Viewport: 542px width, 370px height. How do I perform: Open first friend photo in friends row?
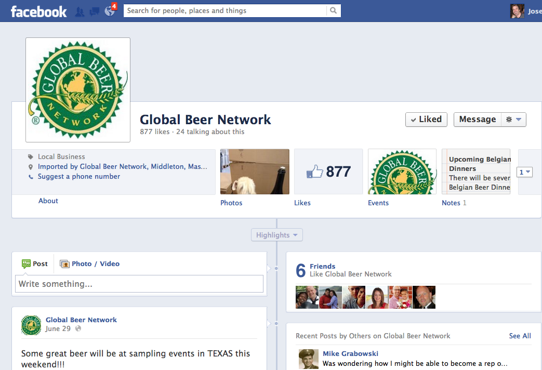[307, 297]
